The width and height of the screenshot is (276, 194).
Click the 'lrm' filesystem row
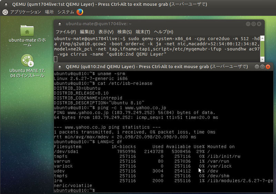coord(163,181)
